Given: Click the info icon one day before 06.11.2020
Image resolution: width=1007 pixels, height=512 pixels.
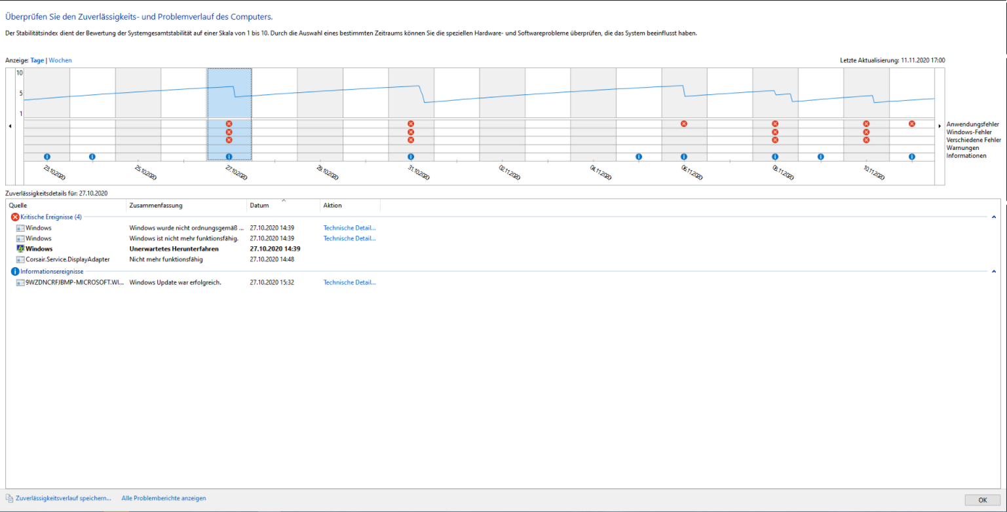Looking at the screenshot, I should point(639,156).
